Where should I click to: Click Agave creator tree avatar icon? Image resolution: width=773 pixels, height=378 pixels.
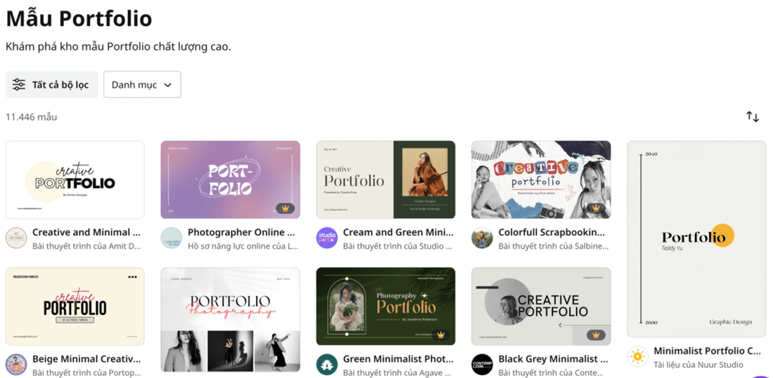click(x=327, y=365)
